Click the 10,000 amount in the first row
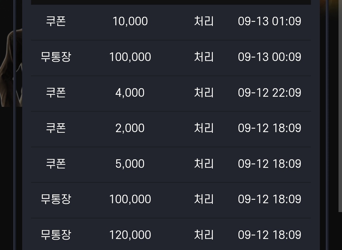 tap(130, 21)
